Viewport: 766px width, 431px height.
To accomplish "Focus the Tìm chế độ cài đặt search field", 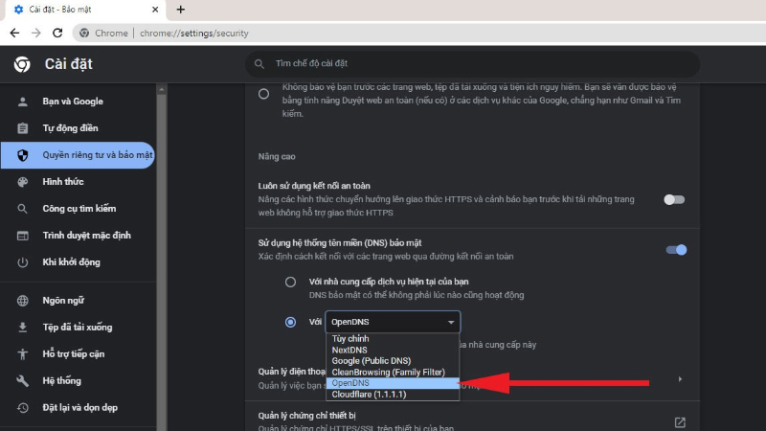I will click(x=472, y=63).
